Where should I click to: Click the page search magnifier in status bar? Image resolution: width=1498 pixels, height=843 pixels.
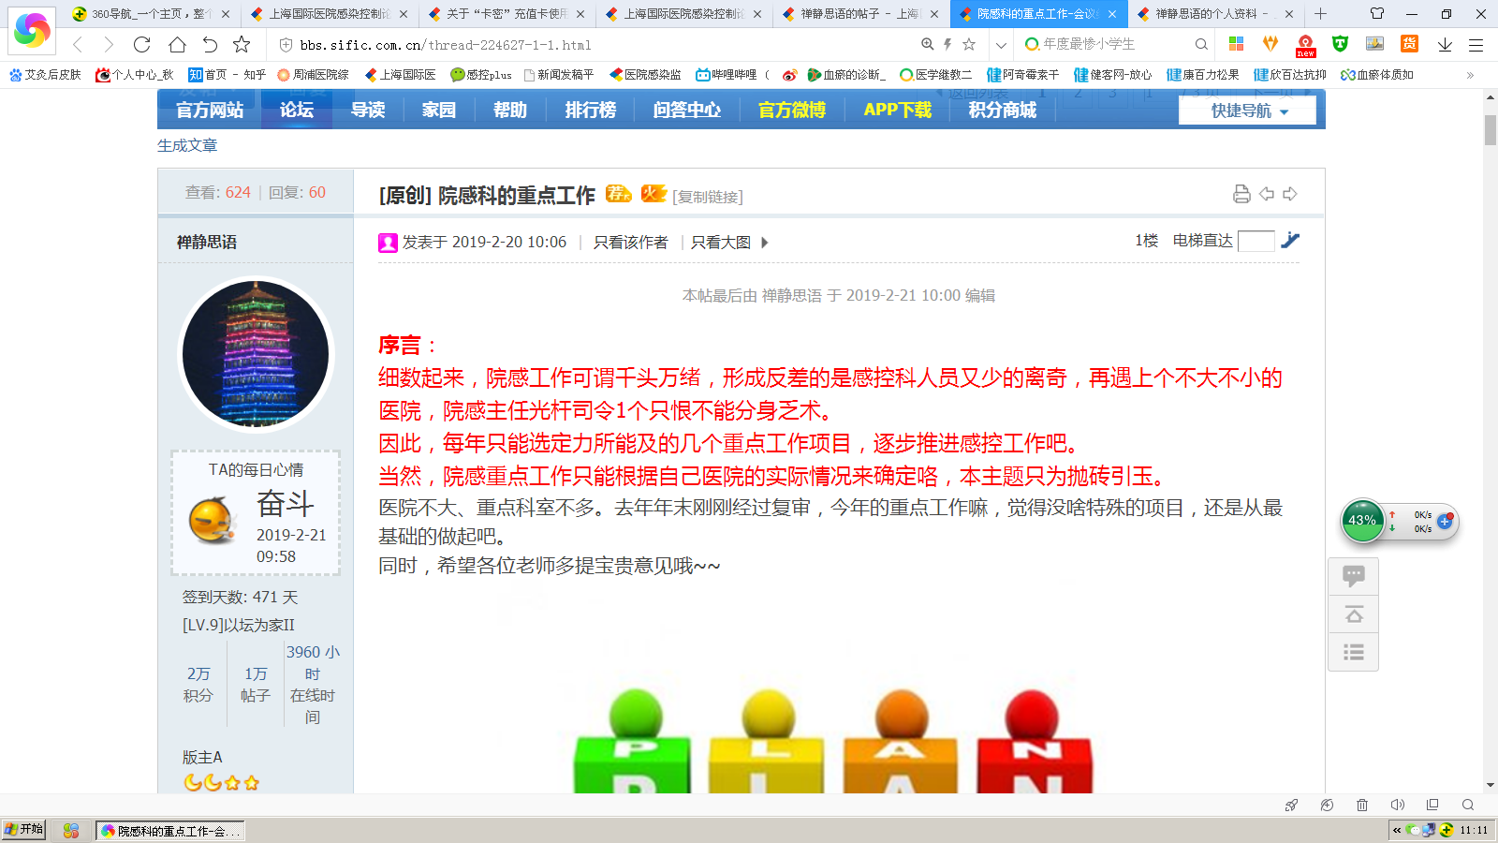point(1465,805)
